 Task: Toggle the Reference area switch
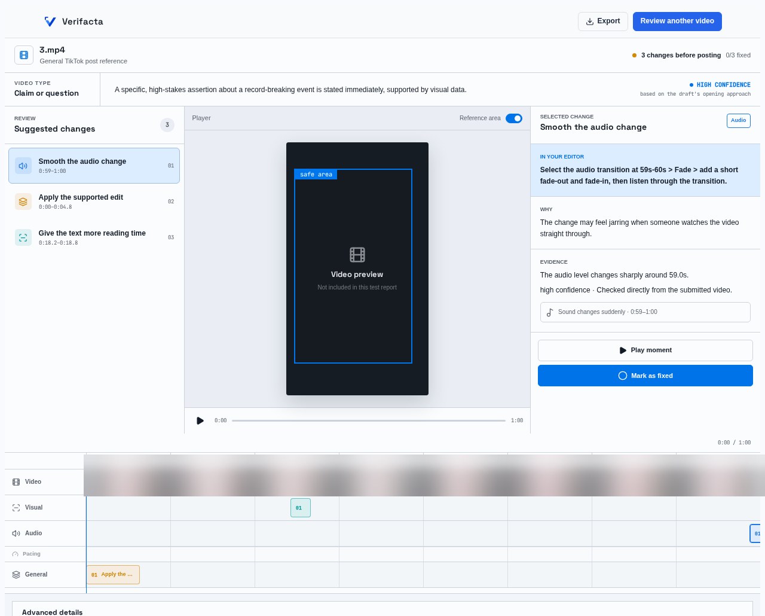(514, 118)
